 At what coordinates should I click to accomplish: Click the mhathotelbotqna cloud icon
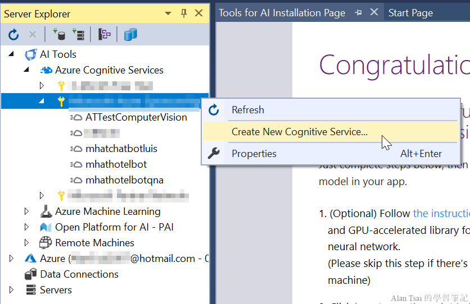point(76,180)
